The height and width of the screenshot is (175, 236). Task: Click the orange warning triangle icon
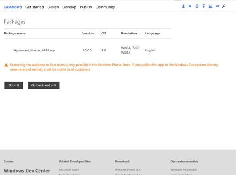click(6, 65)
